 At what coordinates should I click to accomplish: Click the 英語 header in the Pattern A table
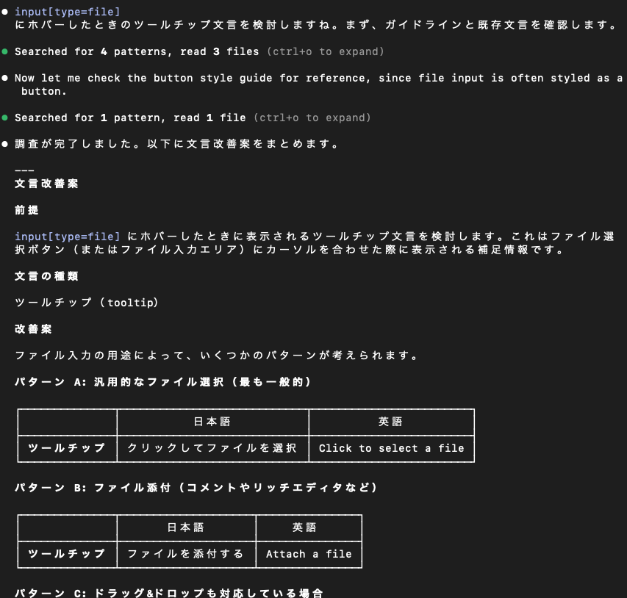point(390,422)
